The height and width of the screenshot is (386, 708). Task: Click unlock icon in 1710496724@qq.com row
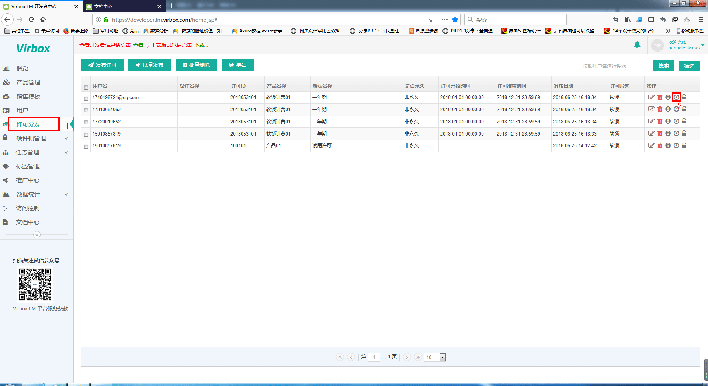click(x=684, y=97)
